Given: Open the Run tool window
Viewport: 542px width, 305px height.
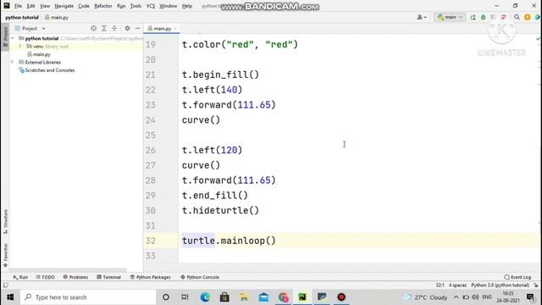Looking at the screenshot, I should [20, 277].
